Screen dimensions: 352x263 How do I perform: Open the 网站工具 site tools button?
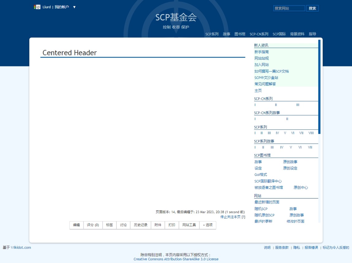pyautogui.click(x=189, y=225)
